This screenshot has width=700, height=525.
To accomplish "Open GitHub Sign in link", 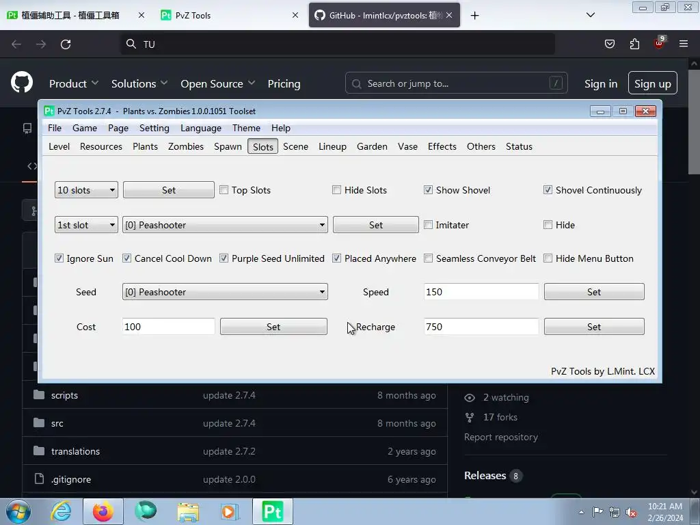I will click(601, 83).
